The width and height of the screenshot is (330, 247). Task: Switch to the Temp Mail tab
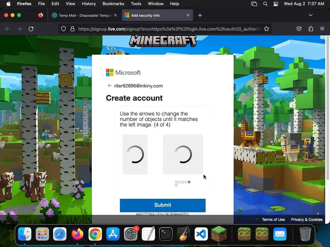tap(85, 15)
